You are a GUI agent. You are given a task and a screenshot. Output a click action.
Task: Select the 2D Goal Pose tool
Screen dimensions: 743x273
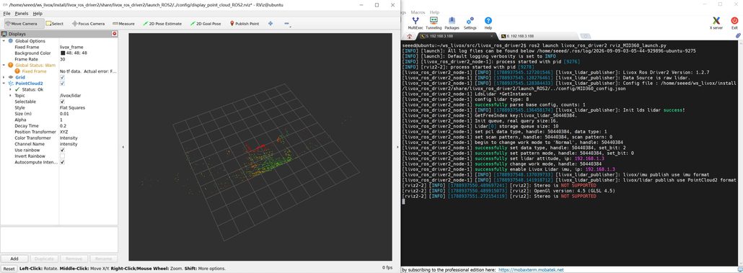click(205, 24)
